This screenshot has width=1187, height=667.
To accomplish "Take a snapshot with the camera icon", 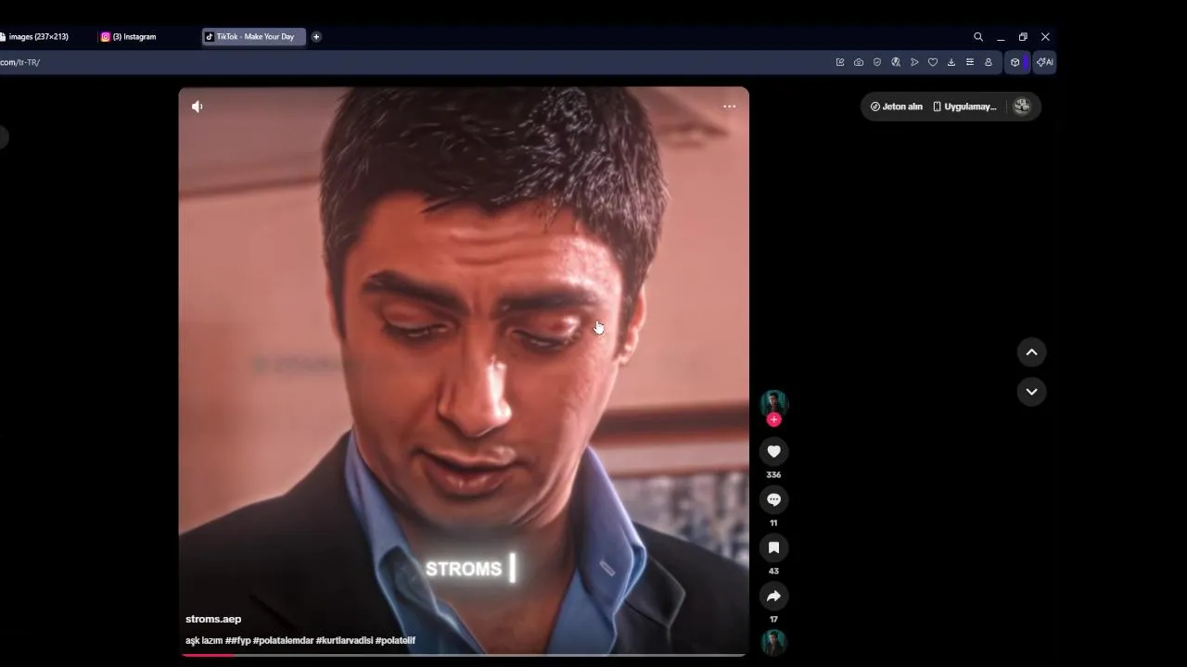I will pyautogui.click(x=859, y=62).
